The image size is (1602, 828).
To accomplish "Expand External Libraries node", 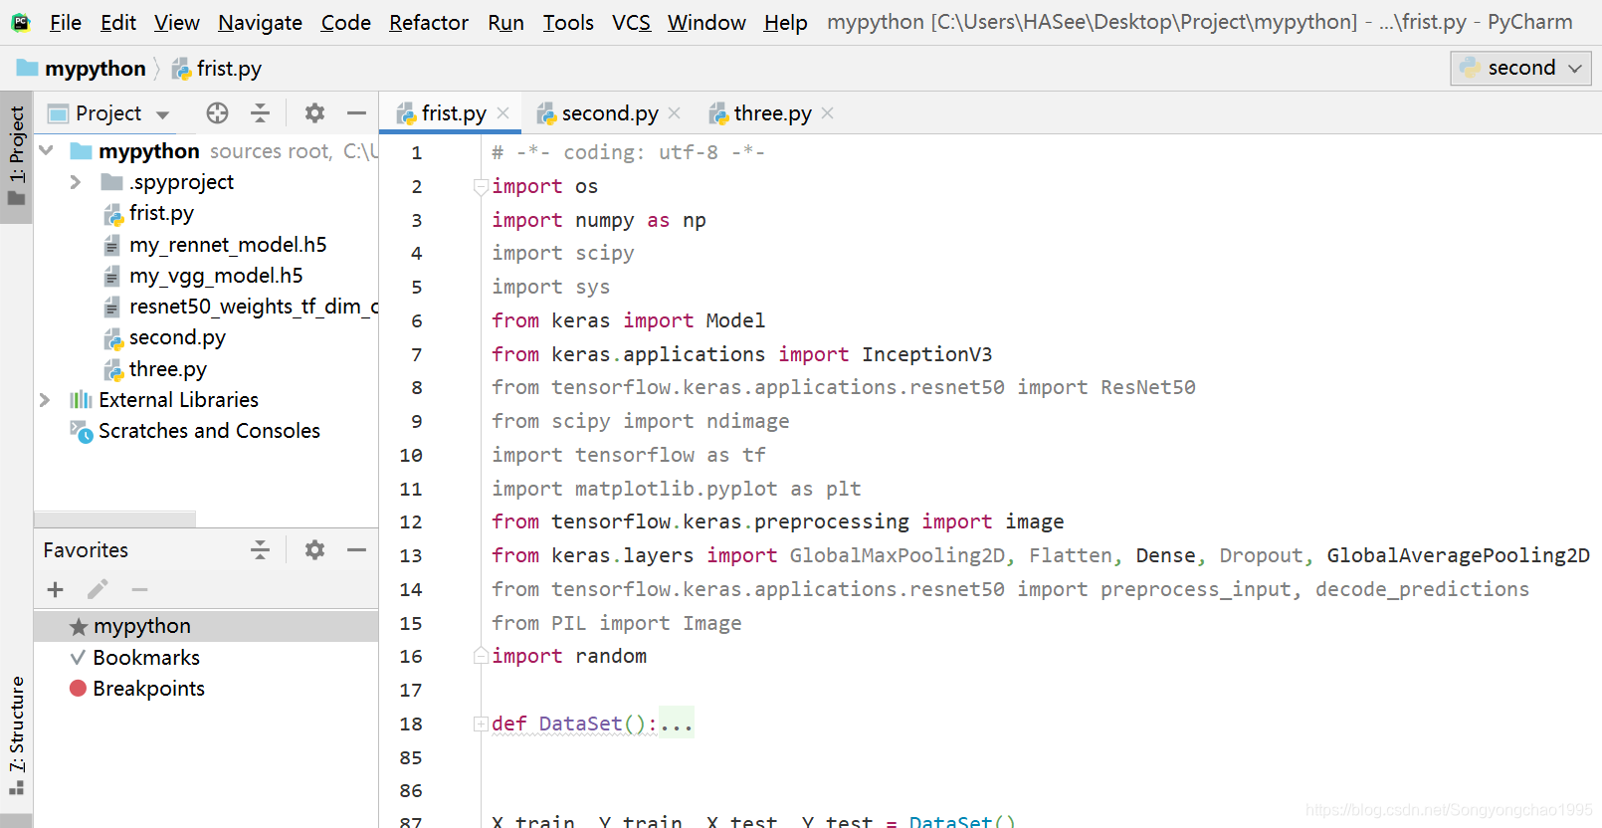I will [x=45, y=400].
